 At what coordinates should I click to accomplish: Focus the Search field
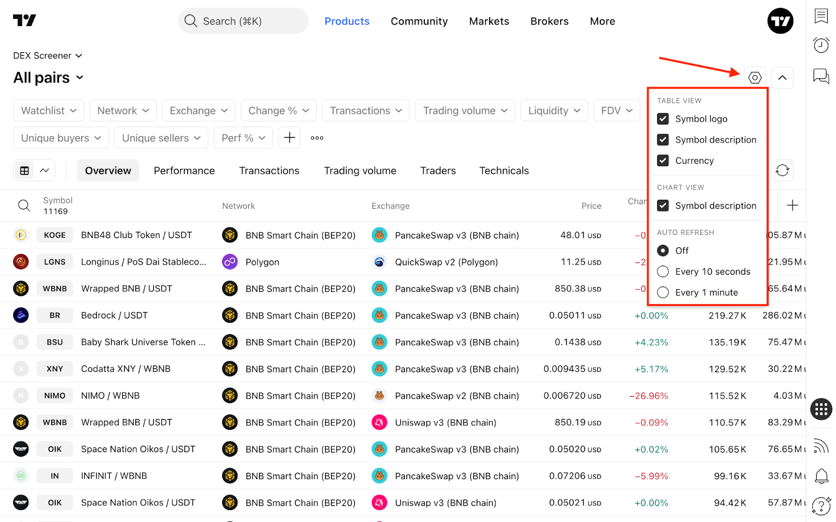(243, 21)
